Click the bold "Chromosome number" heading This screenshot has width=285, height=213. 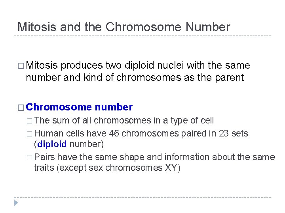pos(79,107)
